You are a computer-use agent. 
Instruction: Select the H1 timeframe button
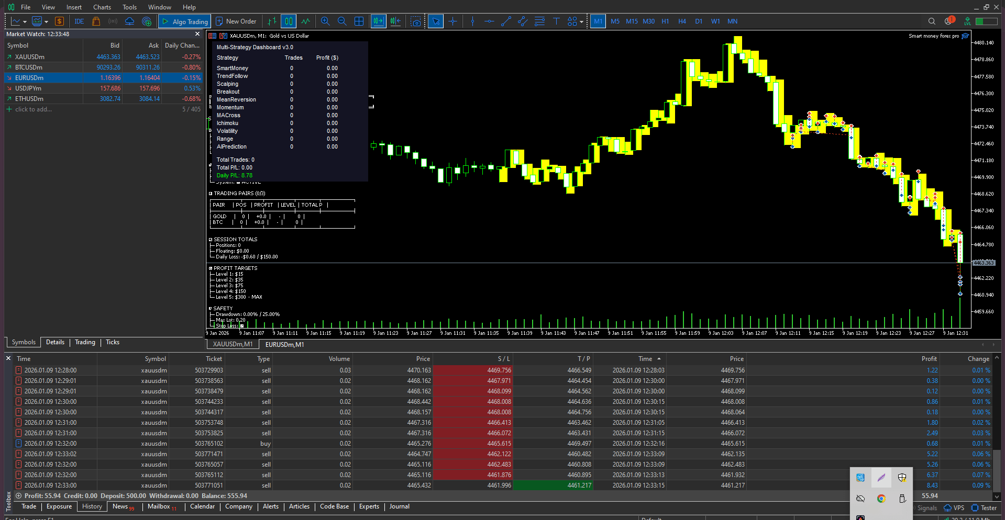point(665,21)
